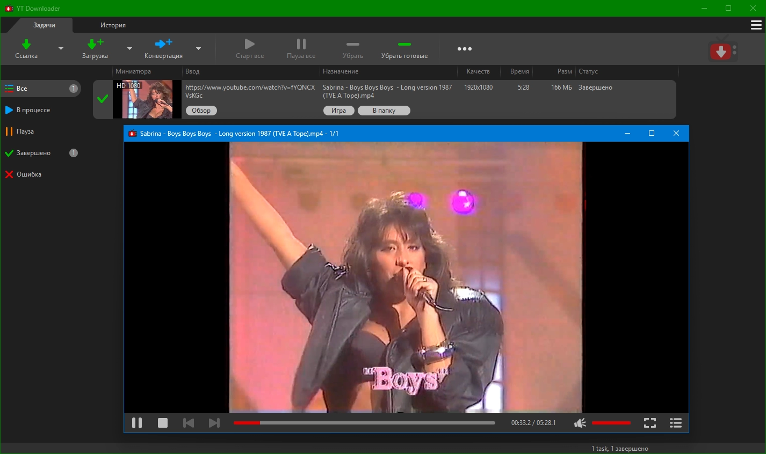Click the 166 МБ size value
The image size is (766, 454).
pos(561,87)
